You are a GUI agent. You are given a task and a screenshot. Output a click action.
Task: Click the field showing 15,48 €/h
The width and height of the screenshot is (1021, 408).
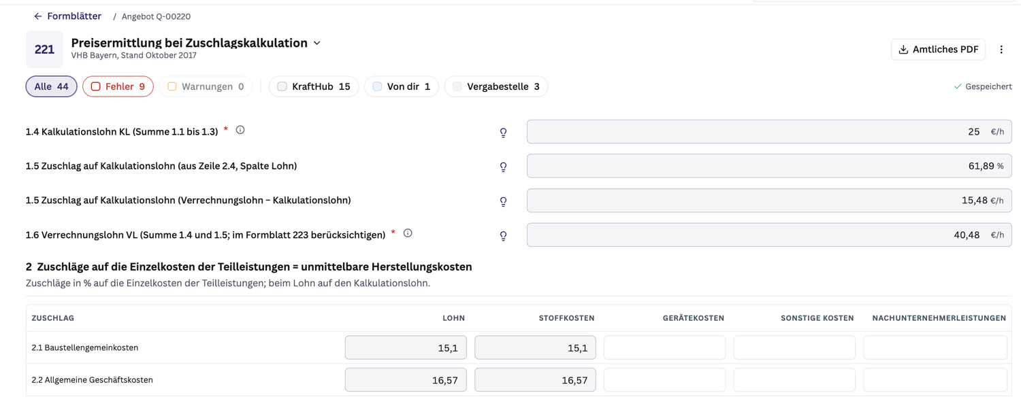pos(769,201)
